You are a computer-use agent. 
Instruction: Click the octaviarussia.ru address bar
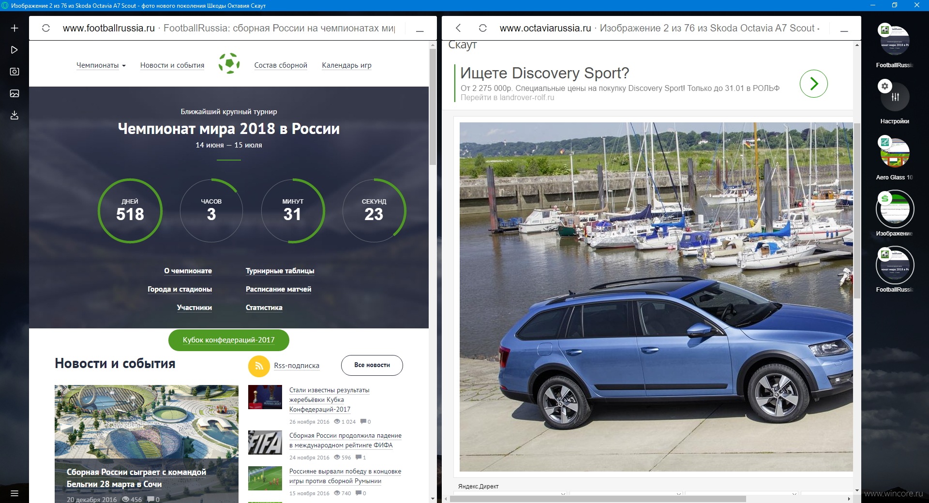(x=660, y=28)
